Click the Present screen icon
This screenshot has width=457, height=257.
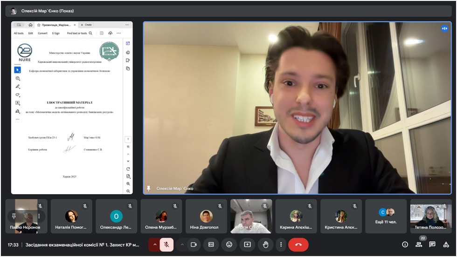click(x=247, y=244)
